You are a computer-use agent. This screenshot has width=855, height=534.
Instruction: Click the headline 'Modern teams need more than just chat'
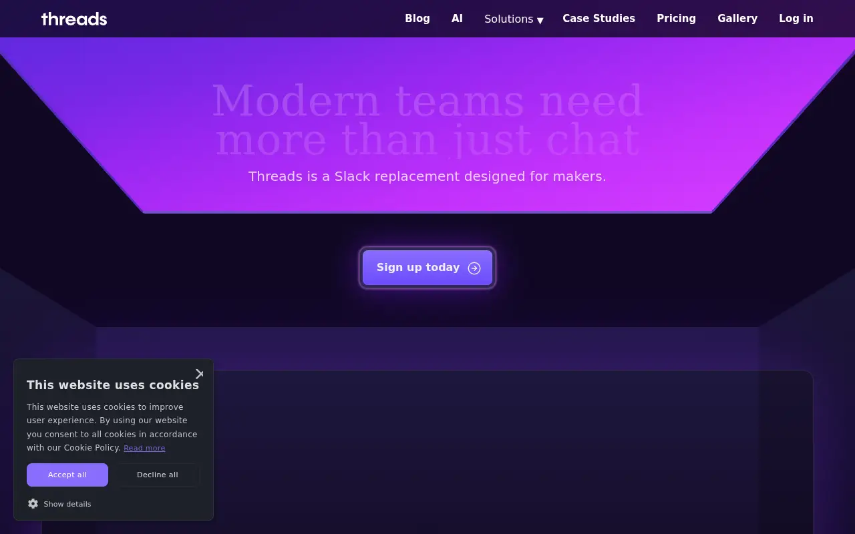click(x=427, y=120)
